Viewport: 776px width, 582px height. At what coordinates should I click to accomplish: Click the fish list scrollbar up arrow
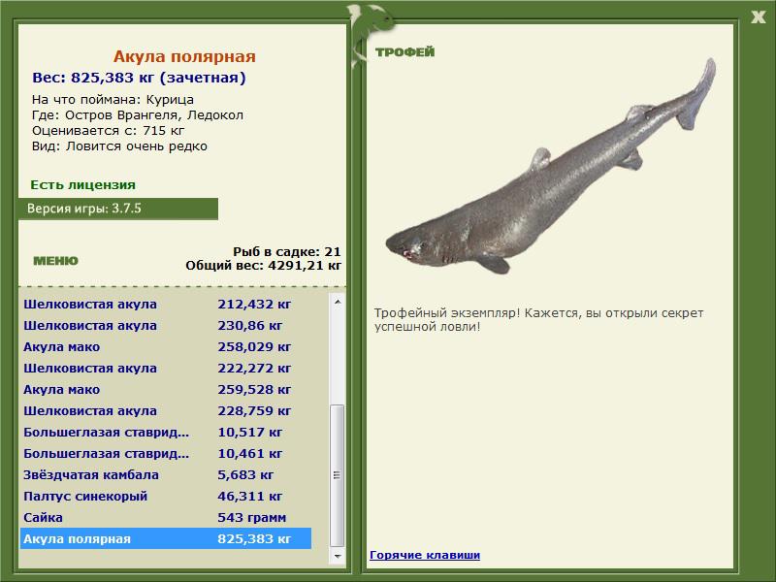tap(338, 302)
